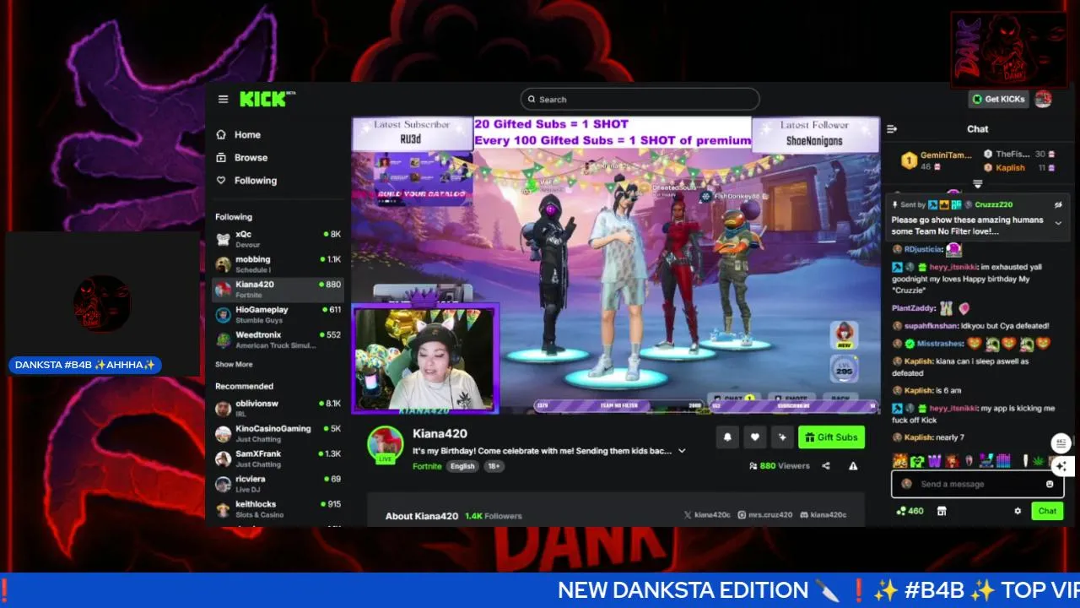Click RDjusticia username in chat

[x=924, y=249]
